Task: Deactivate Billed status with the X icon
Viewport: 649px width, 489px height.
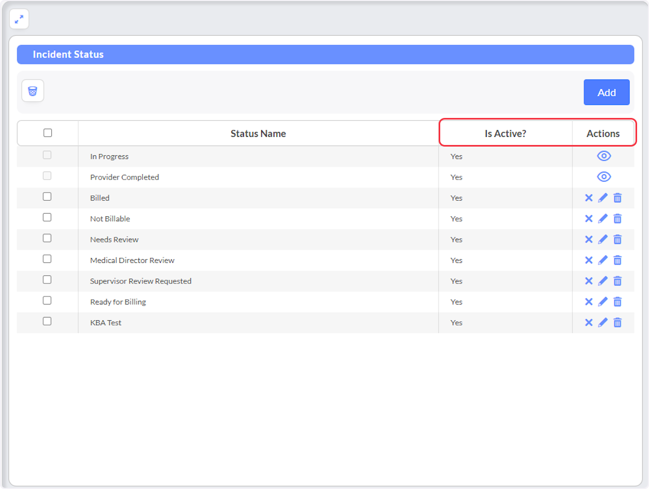Action: click(x=589, y=198)
